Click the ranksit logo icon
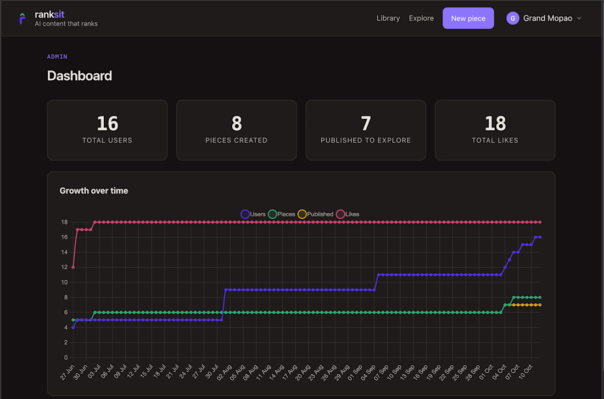The height and width of the screenshot is (399, 604). (23, 19)
